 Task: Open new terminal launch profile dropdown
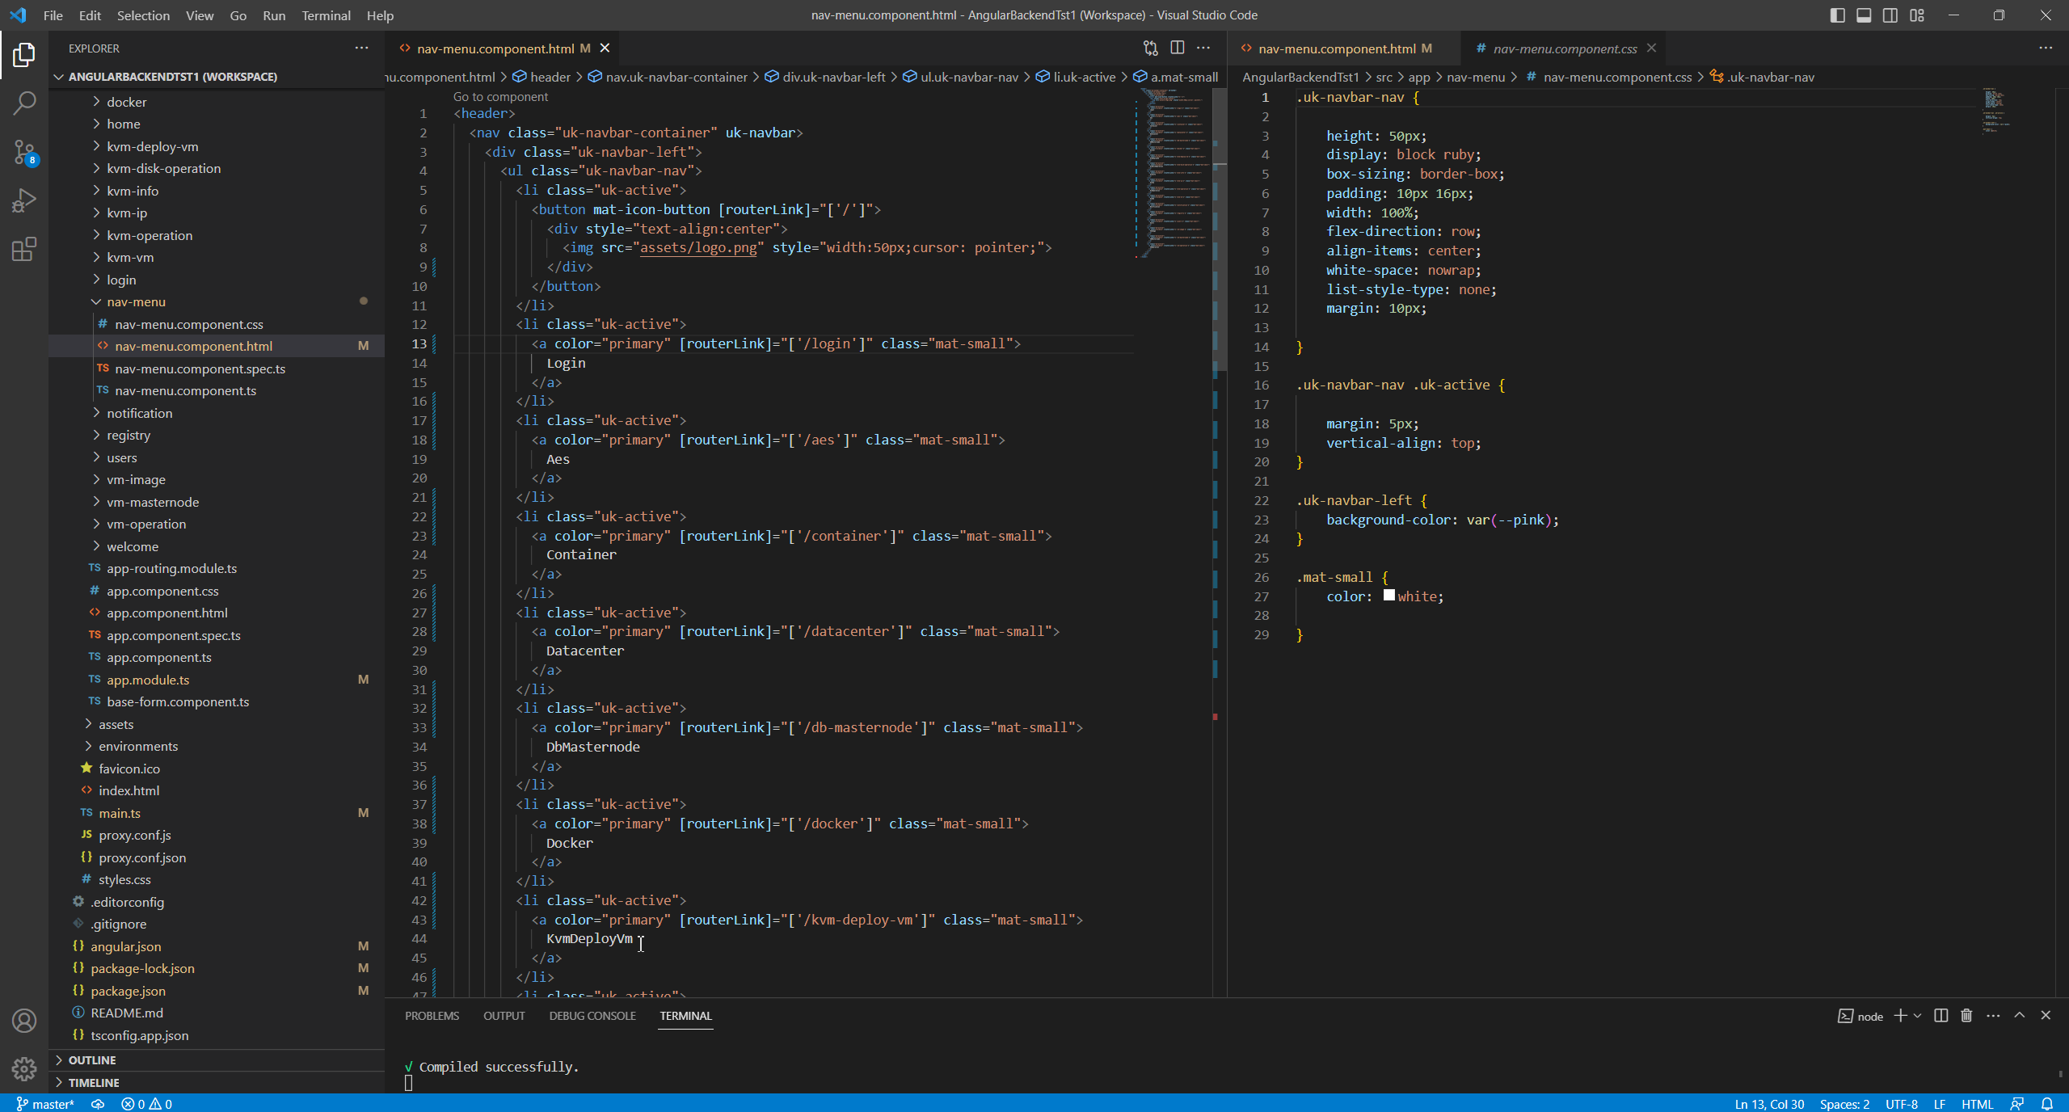[1917, 1016]
